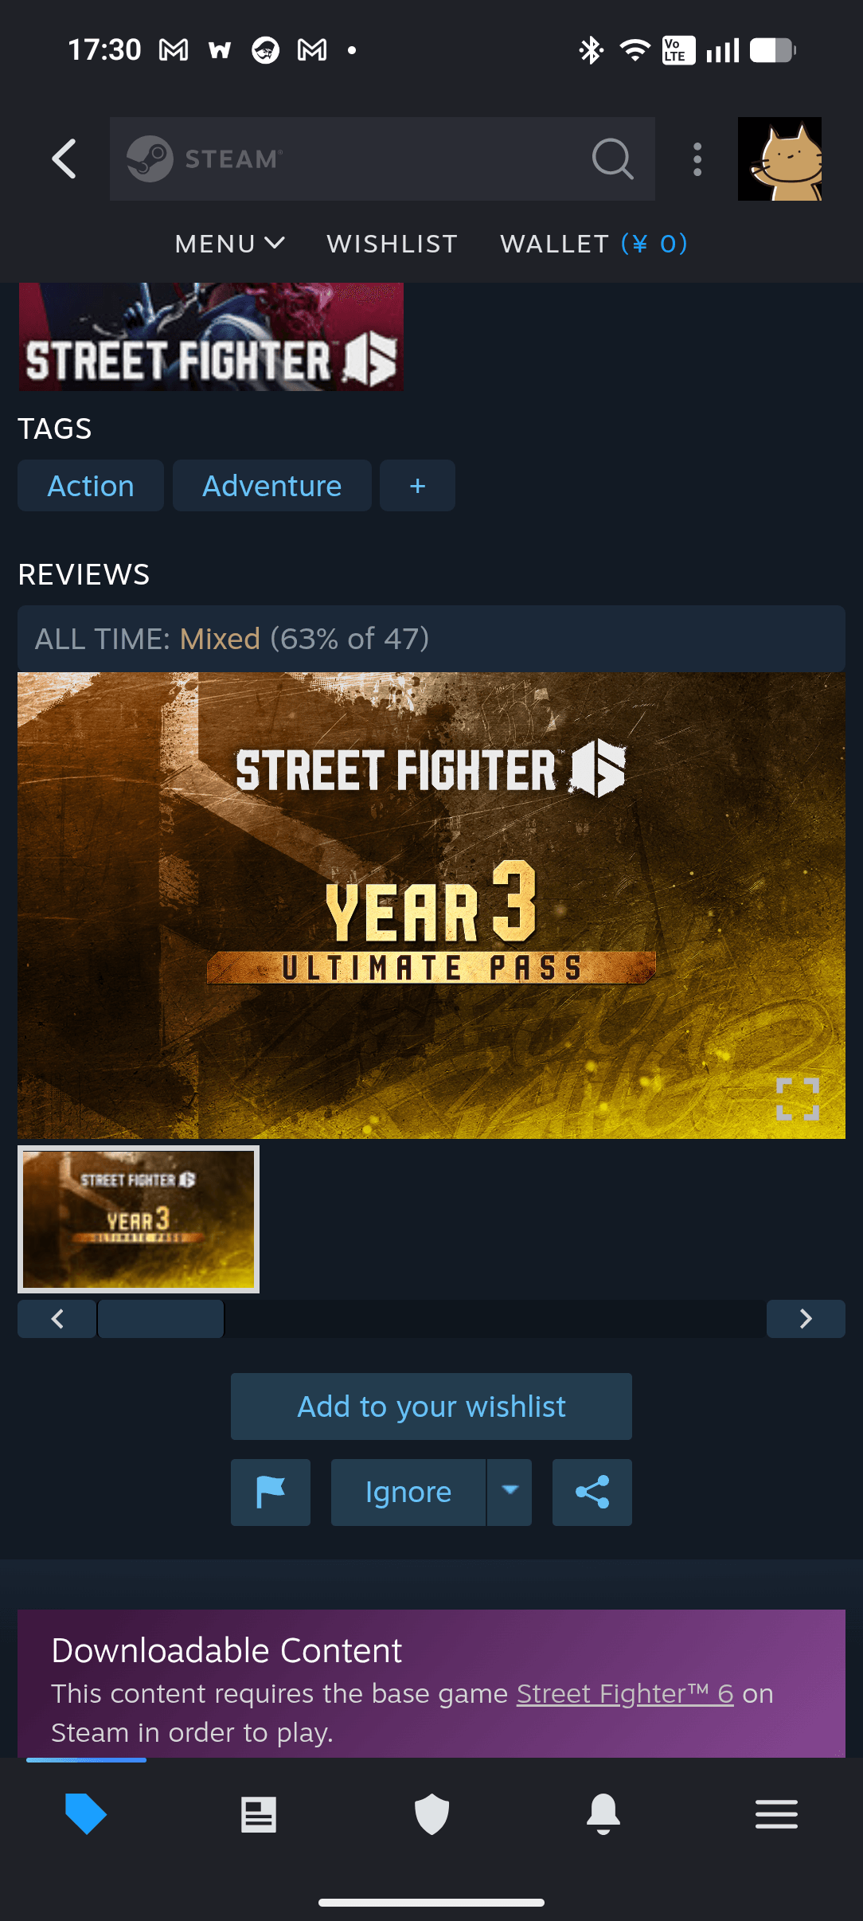Expand the Ignore options arrow
Viewport: 863px width, 1921px height.
(510, 1492)
